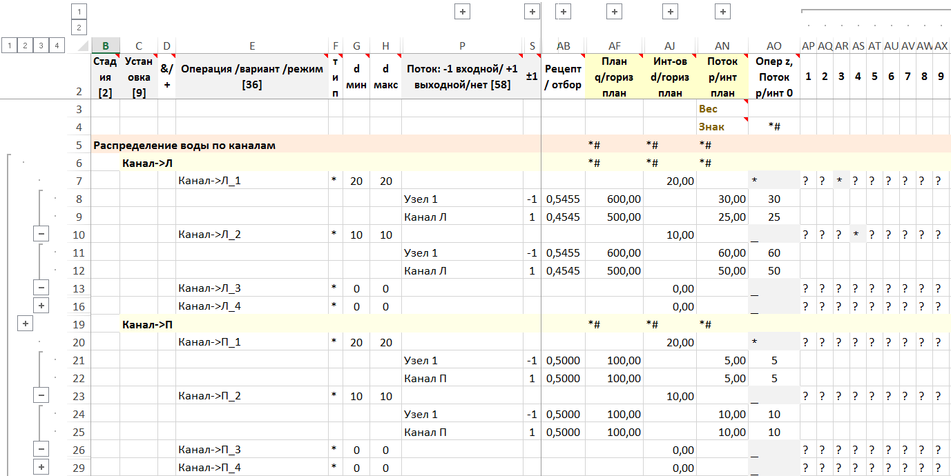Click column outline level 2 button
The width and height of the screenshot is (951, 476).
tap(79, 28)
